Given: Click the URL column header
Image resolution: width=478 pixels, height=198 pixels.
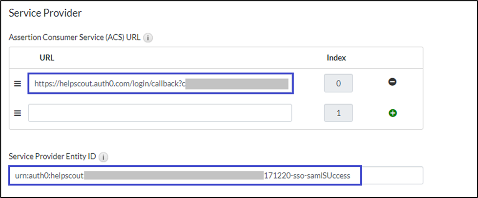Looking at the screenshot, I should click(47, 58).
